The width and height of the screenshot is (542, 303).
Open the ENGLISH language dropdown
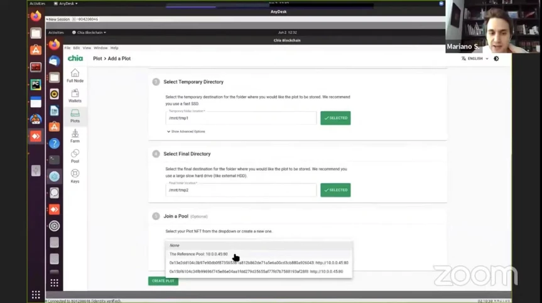(475, 59)
